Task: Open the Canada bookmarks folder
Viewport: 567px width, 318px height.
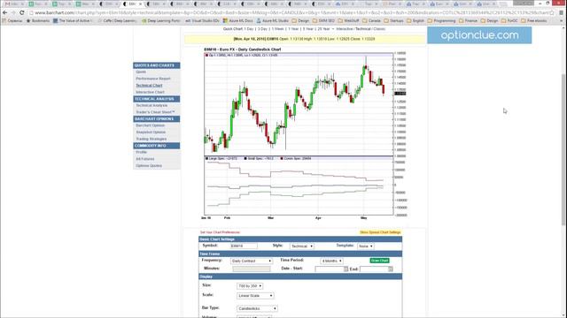Action: click(x=371, y=21)
